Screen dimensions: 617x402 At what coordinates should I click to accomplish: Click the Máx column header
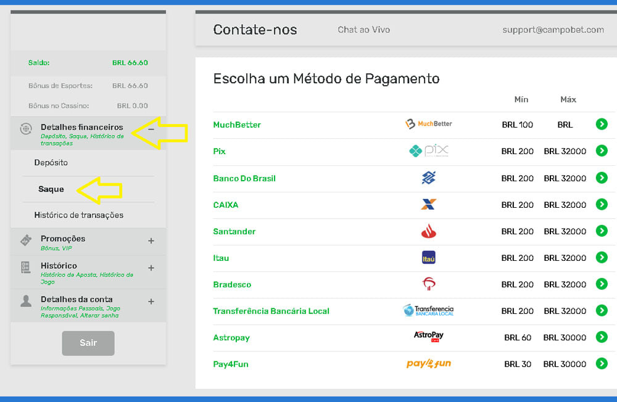point(568,99)
